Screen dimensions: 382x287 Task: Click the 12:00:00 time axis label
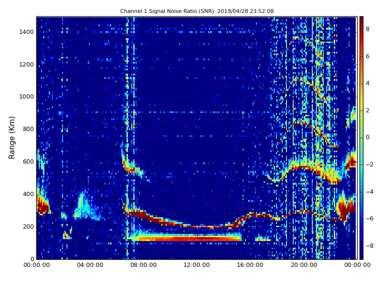coord(197,265)
